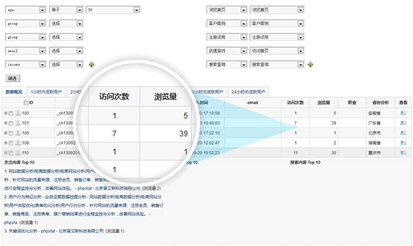
Task: Open link 2 starting 用户行为特征分析
Action: 84,209
